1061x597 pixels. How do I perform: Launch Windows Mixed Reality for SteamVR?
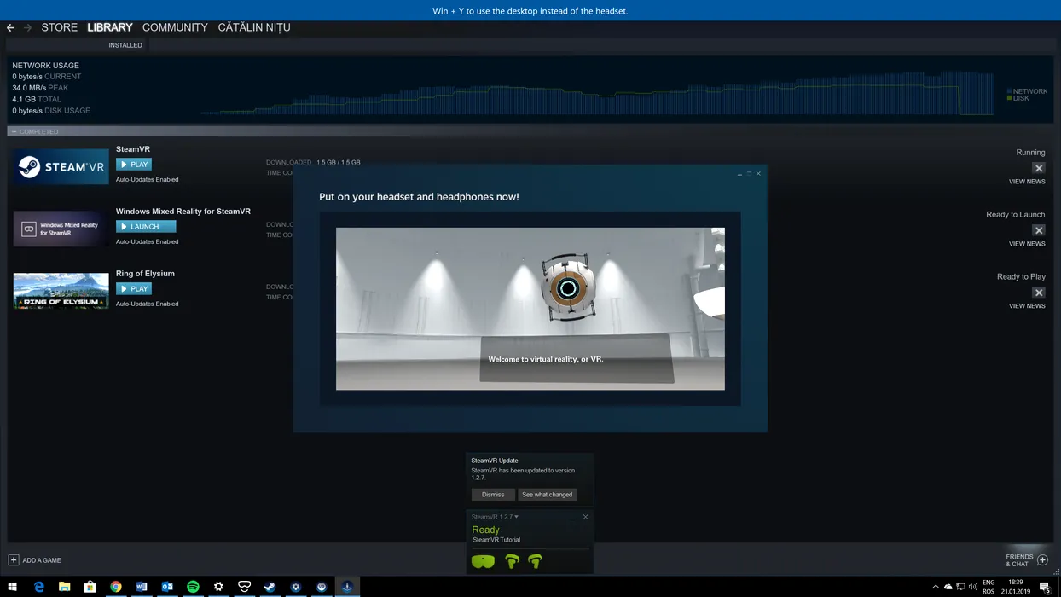(146, 227)
